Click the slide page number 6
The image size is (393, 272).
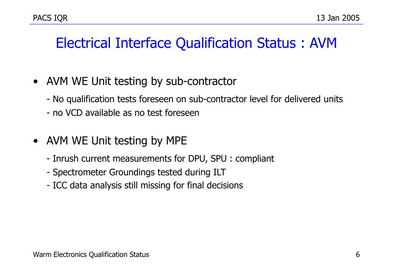click(x=358, y=255)
